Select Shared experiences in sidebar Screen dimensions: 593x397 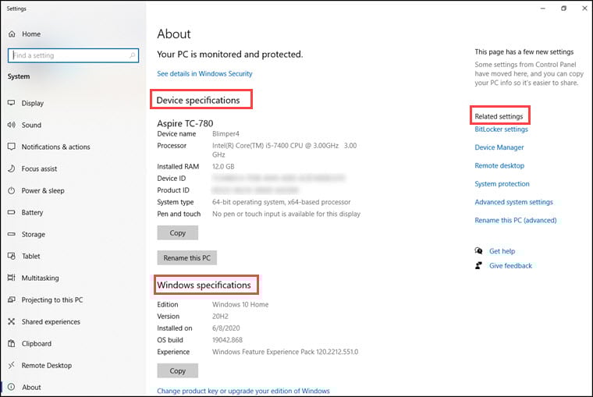51,322
